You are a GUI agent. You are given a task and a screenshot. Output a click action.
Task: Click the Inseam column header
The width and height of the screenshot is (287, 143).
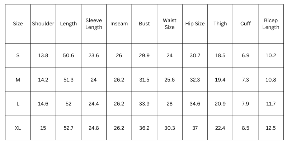pyautogui.click(x=119, y=24)
